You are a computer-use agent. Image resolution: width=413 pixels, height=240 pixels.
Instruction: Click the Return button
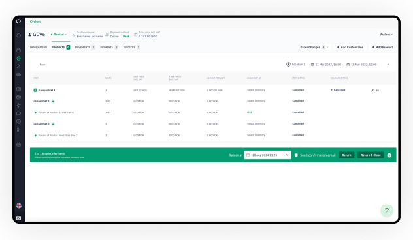click(x=346, y=155)
